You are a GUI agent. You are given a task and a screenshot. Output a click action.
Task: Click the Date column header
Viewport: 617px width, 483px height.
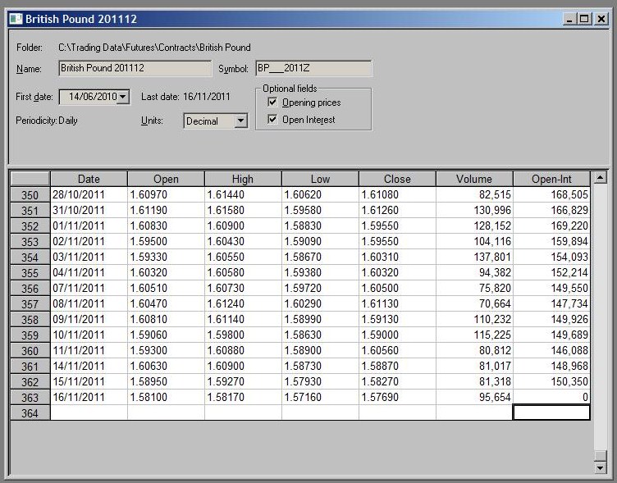(89, 179)
